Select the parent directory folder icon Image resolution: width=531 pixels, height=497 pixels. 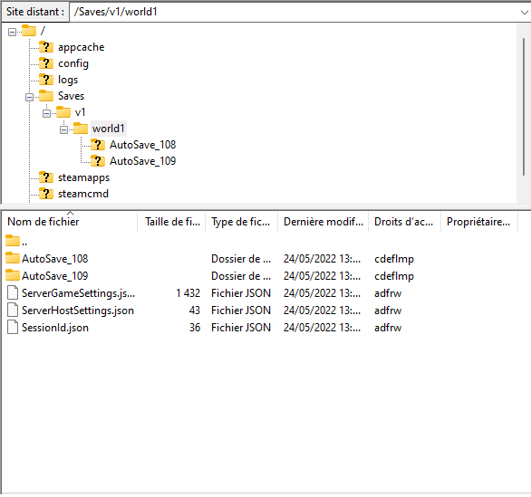click(13, 241)
